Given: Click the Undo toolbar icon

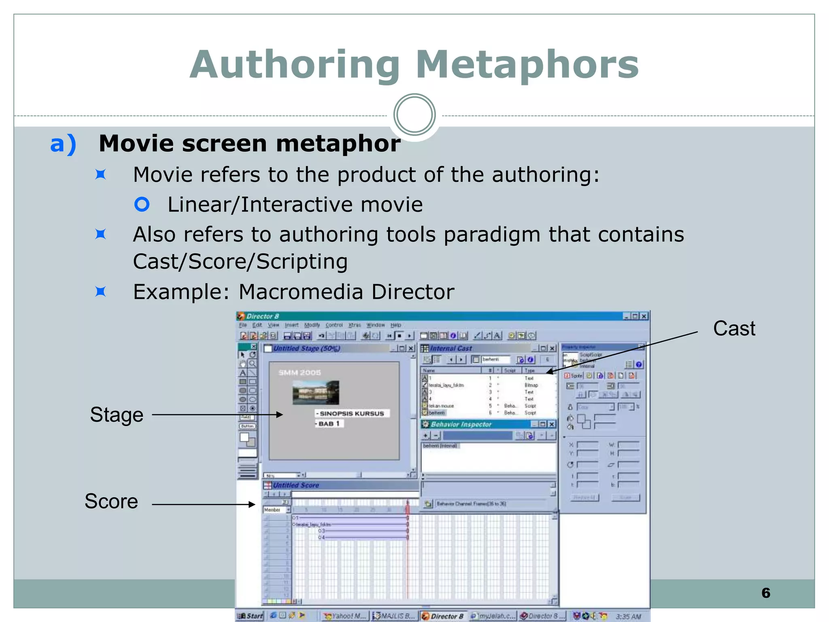Looking at the screenshot, I should pyautogui.click(x=322, y=336).
